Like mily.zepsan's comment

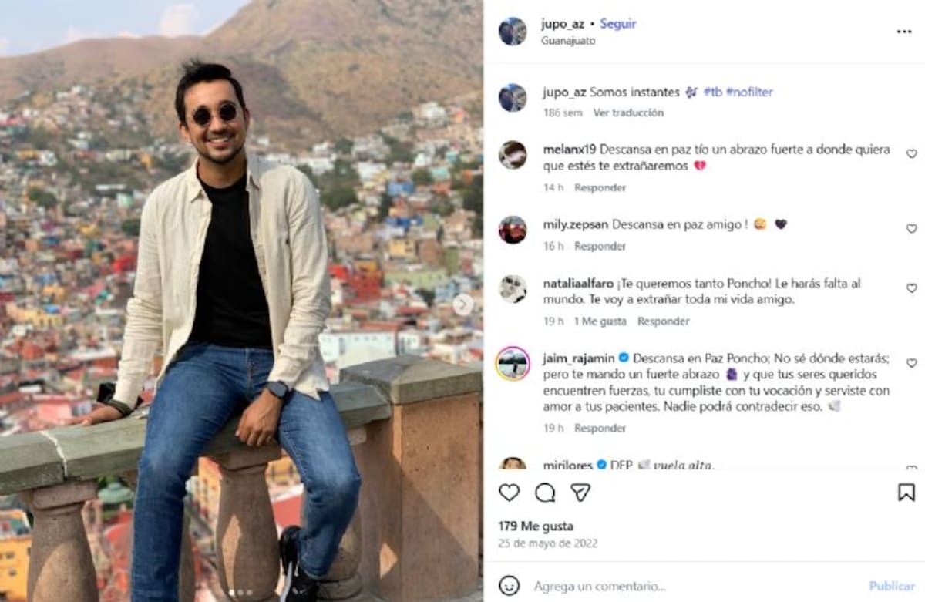[912, 229]
